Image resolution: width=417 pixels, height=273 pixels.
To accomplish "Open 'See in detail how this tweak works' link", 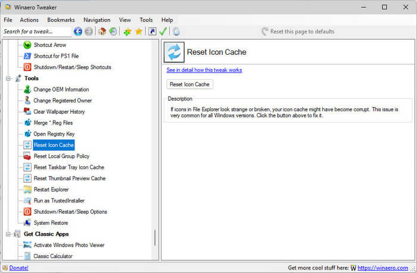I will [x=204, y=70].
